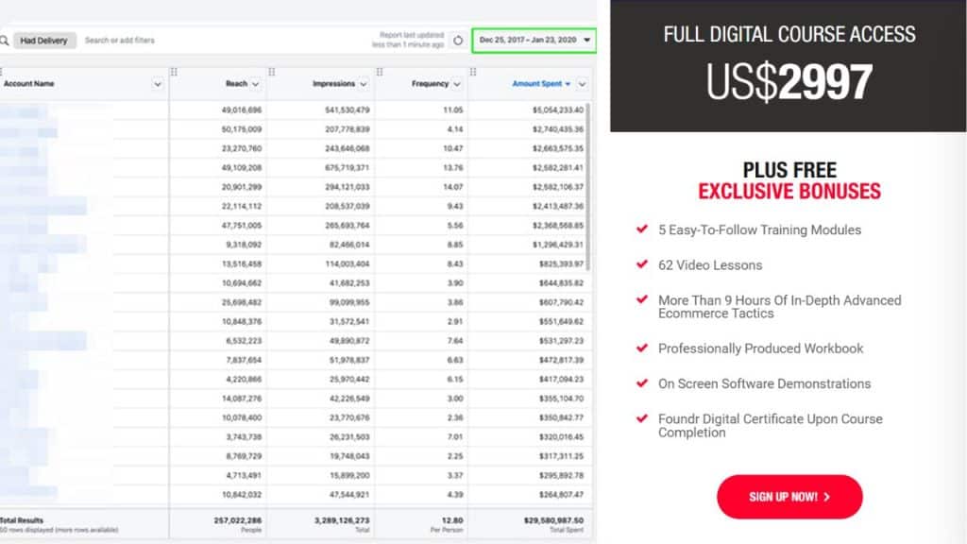Click the Amount Spent column drag handle
Image resolution: width=967 pixels, height=544 pixels.
[x=473, y=72]
